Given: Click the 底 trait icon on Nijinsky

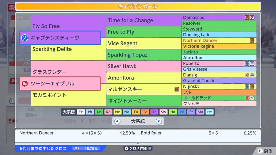Looking at the screenshot, I should (252, 86).
